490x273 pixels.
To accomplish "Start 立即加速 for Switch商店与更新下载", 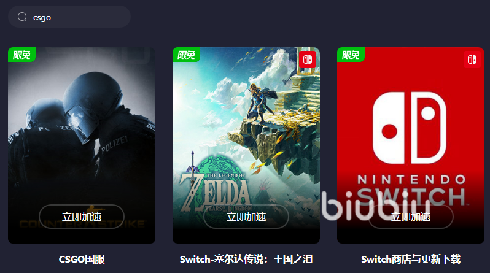I will [x=411, y=217].
